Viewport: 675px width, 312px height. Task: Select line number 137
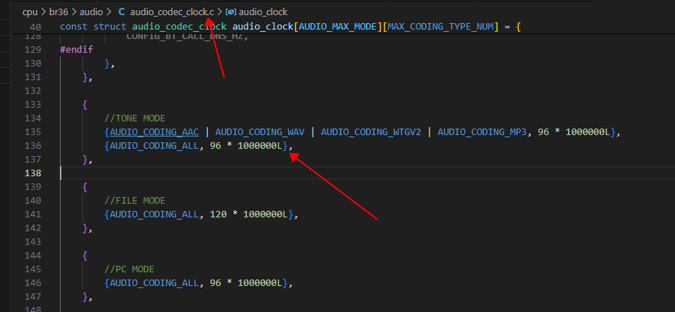point(32,160)
